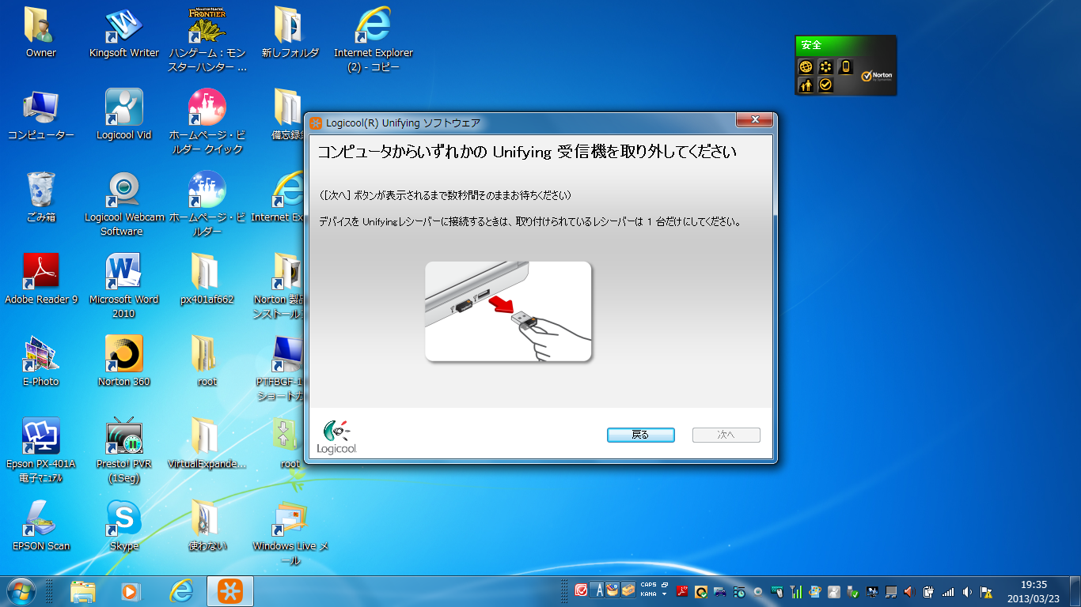
Task: Click the Norton by Symantec logo
Action: point(877,76)
